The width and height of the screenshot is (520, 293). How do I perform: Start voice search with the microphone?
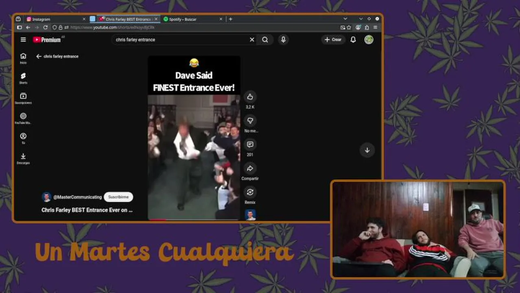tap(283, 39)
